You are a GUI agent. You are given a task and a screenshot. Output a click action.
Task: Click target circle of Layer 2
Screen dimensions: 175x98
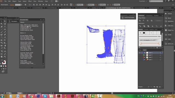point(160,57)
